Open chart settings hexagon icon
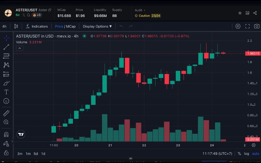This screenshot has height=163, width=261. pyautogui.click(x=238, y=26)
